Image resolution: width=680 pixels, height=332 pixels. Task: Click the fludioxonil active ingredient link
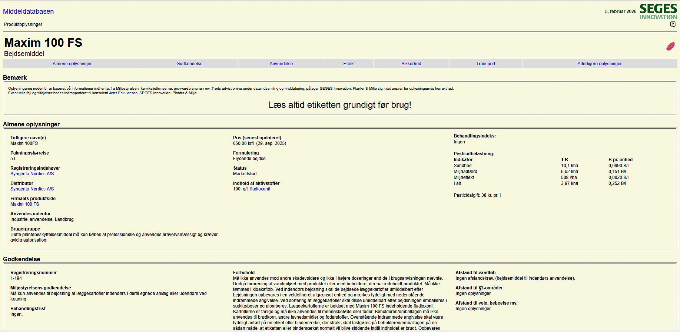260,189
